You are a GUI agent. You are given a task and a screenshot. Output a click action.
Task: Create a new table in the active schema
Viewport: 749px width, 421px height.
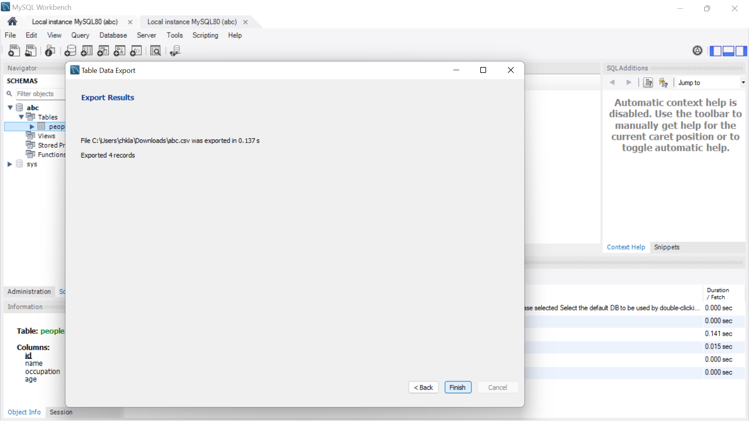click(86, 51)
